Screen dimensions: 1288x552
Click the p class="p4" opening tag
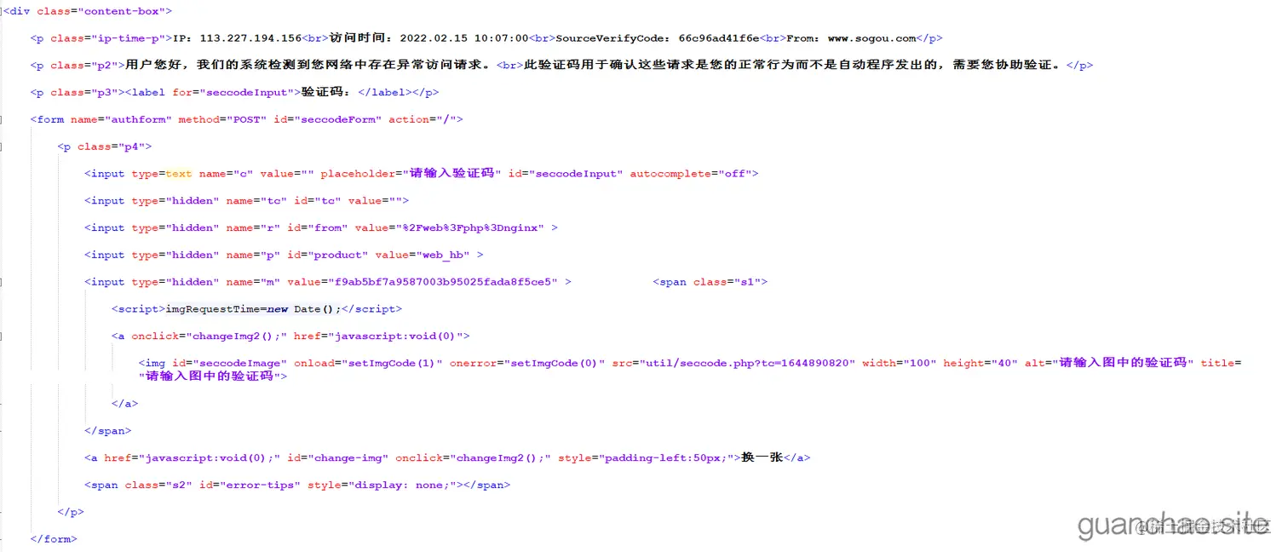[x=105, y=147]
